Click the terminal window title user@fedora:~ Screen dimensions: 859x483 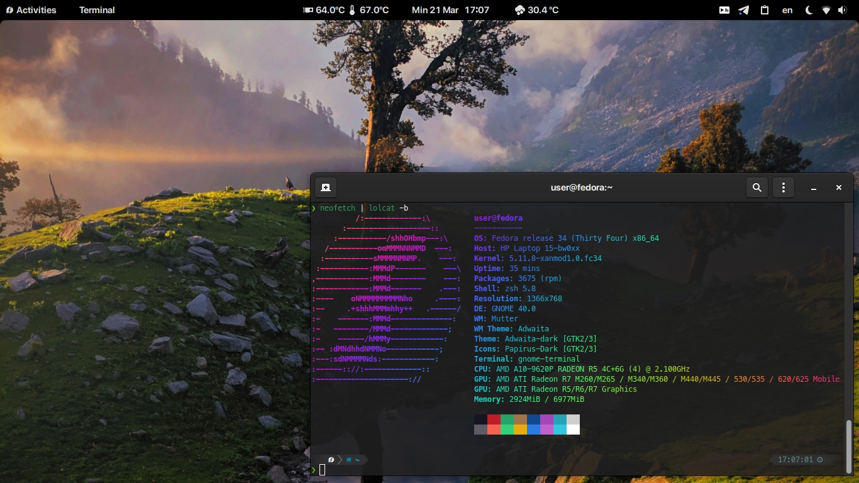click(581, 187)
